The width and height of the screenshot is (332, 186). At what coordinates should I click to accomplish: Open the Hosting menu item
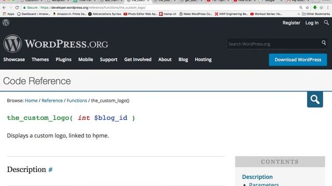click(203, 60)
